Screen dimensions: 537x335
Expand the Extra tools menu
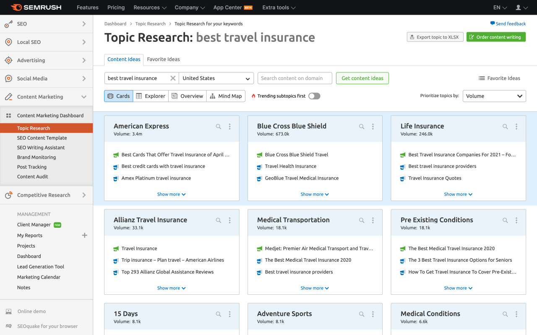[x=279, y=8]
